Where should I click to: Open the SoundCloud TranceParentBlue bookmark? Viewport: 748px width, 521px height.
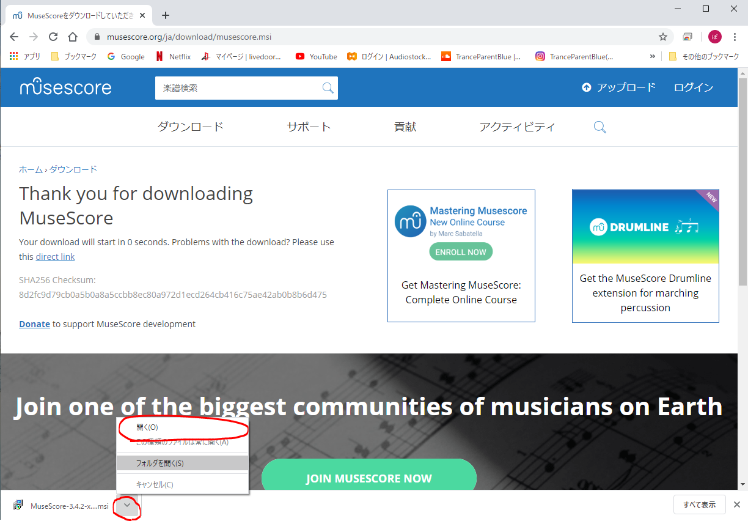(481, 56)
